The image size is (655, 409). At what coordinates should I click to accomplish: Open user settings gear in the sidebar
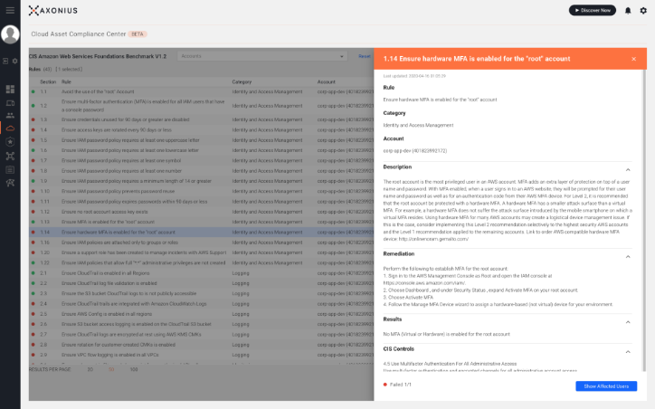[x=15, y=61]
